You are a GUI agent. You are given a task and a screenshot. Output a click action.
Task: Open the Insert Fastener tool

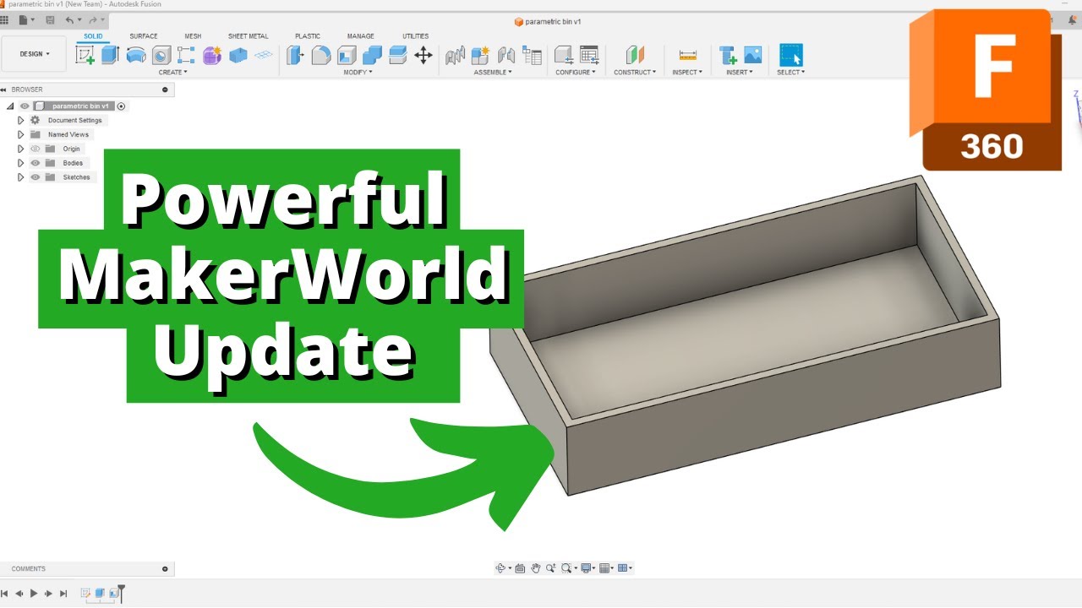click(x=727, y=56)
